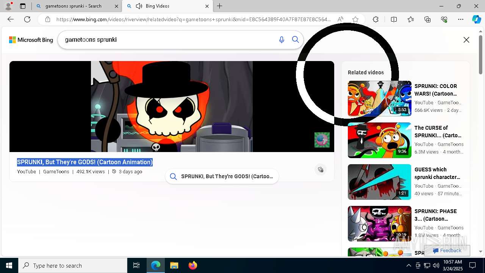Switch to gametoons sprunki Search tab
485x273 pixels.
77,6
